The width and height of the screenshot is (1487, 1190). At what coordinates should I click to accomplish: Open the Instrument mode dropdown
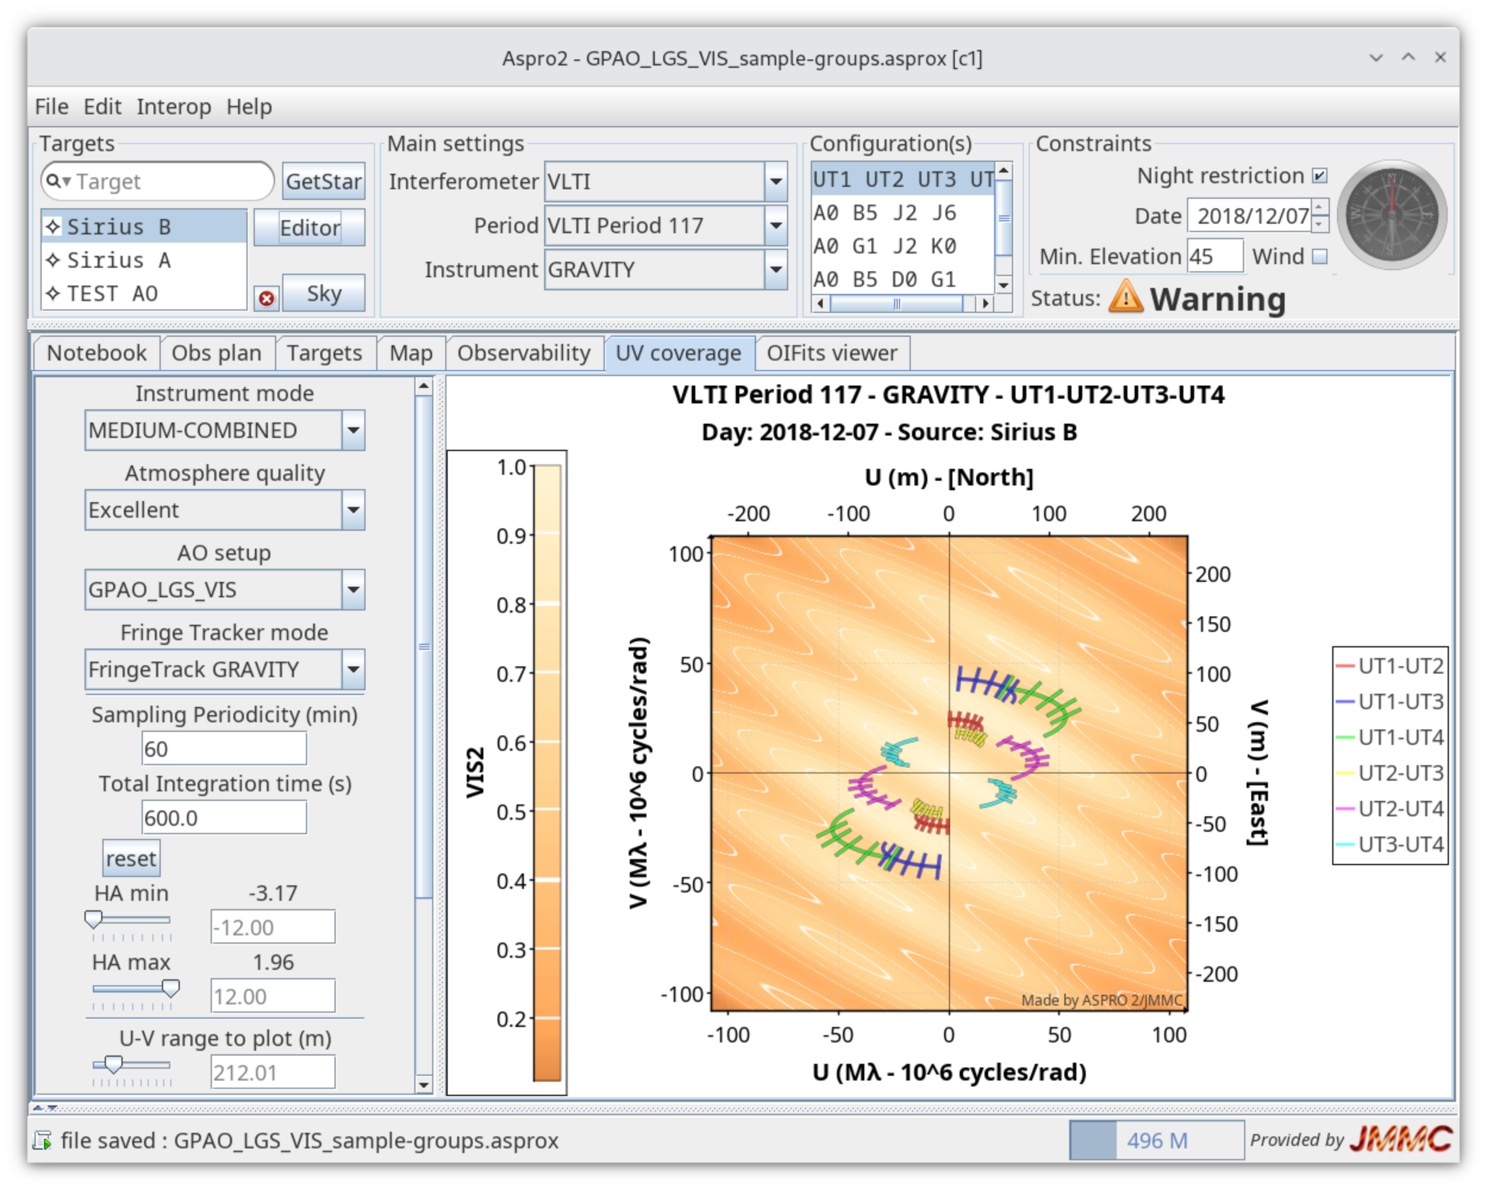tap(353, 430)
